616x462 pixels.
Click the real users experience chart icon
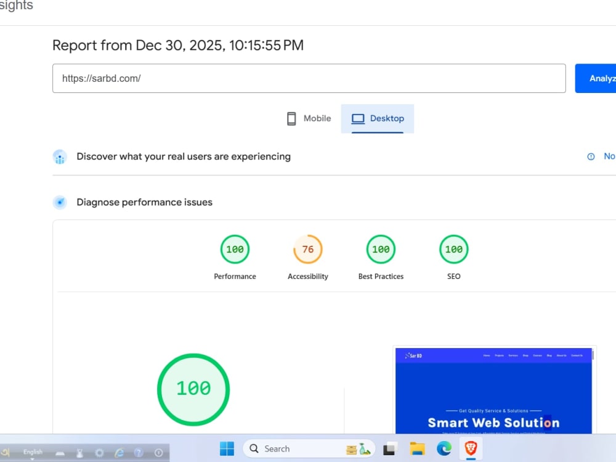tap(60, 156)
